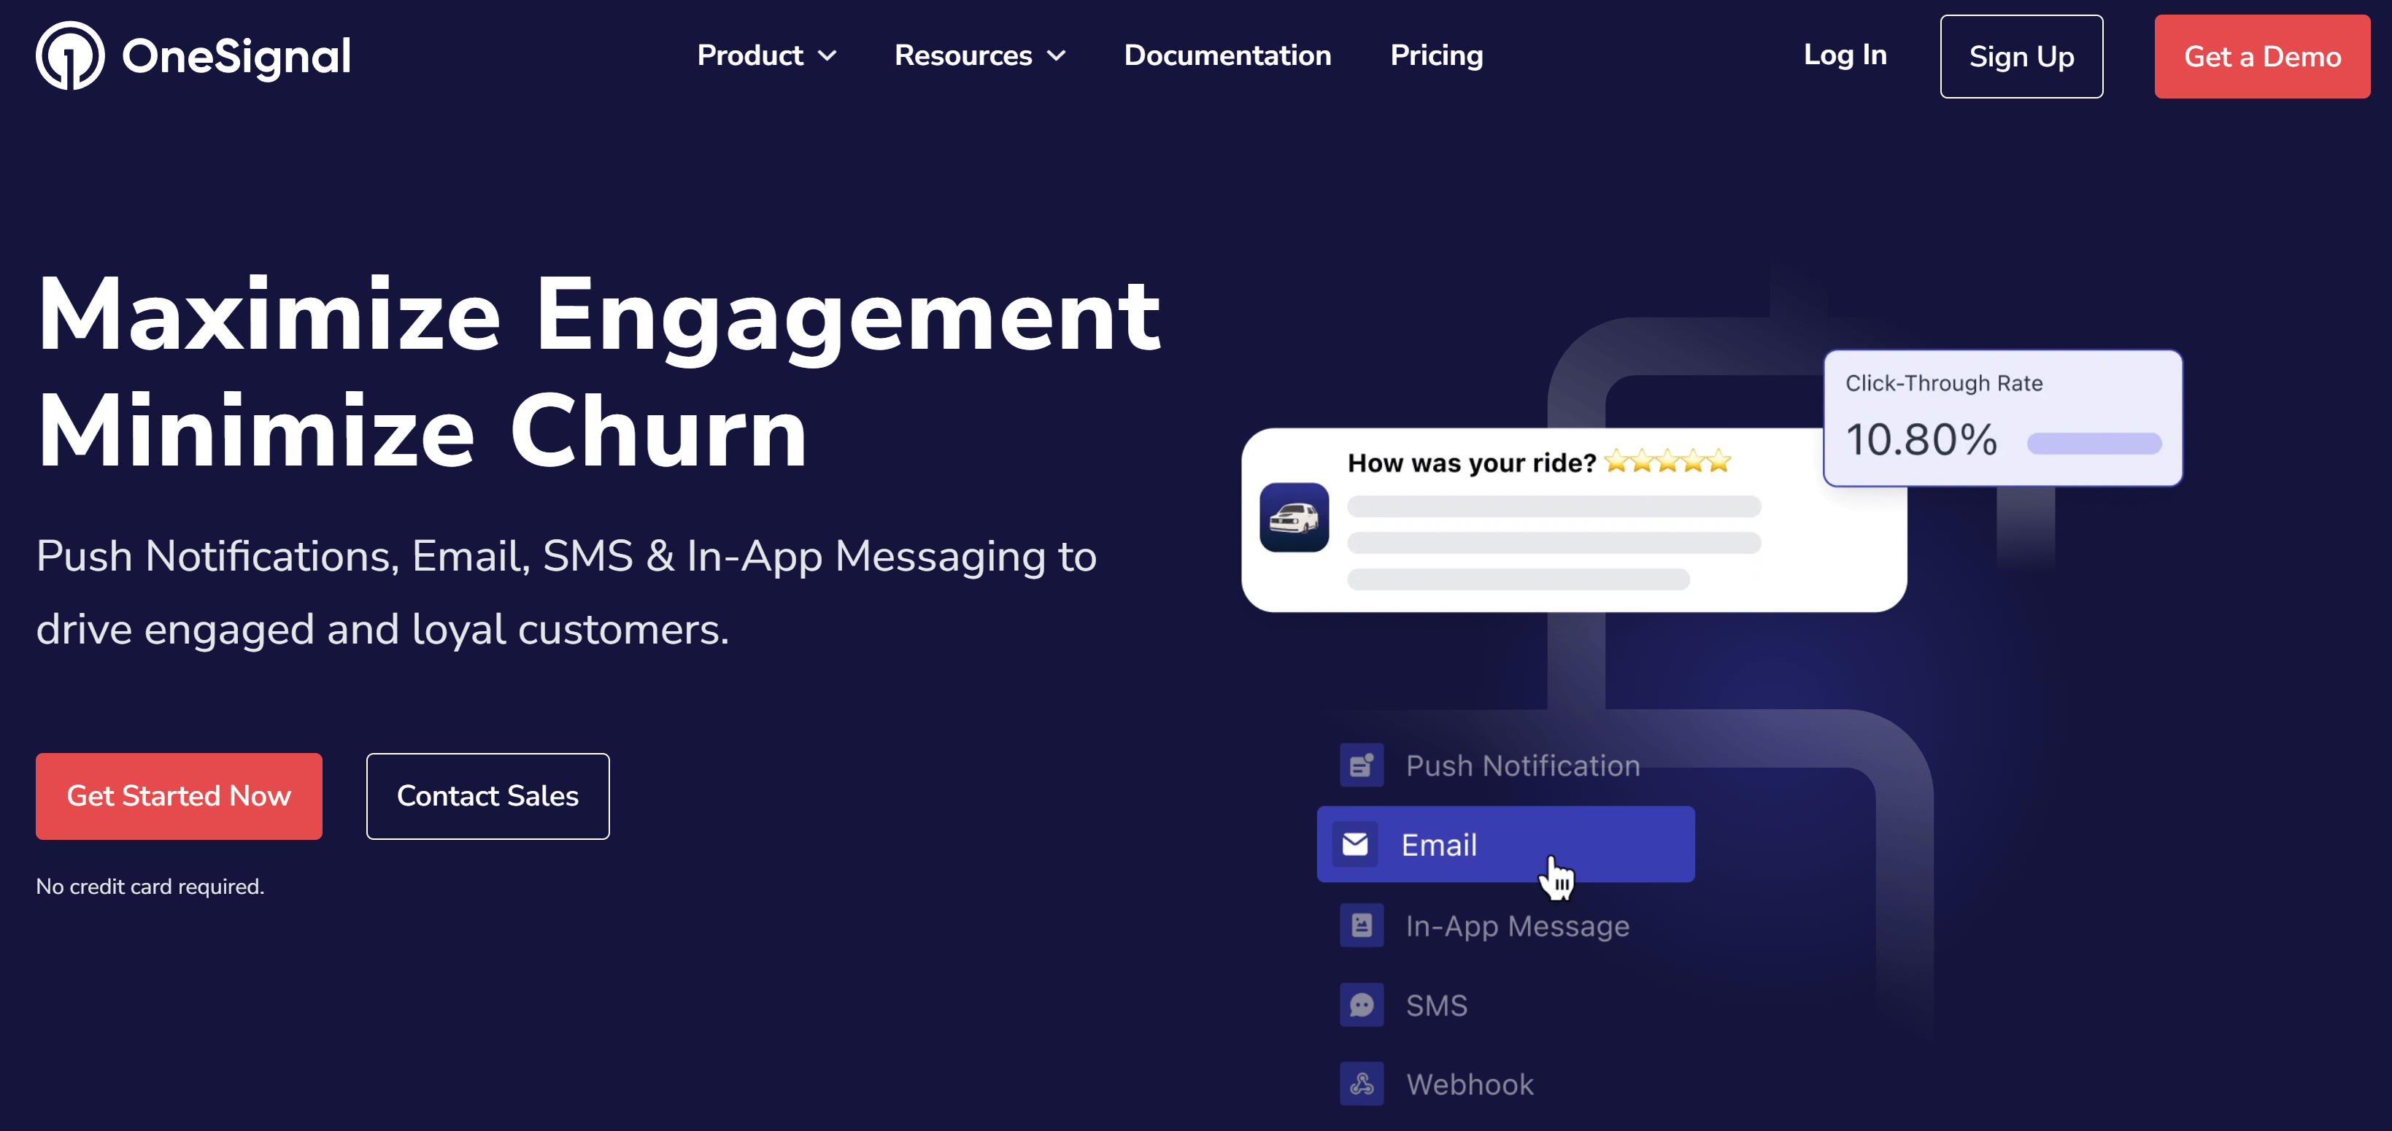Expand the Resources dropdown chevron

pos(1056,57)
